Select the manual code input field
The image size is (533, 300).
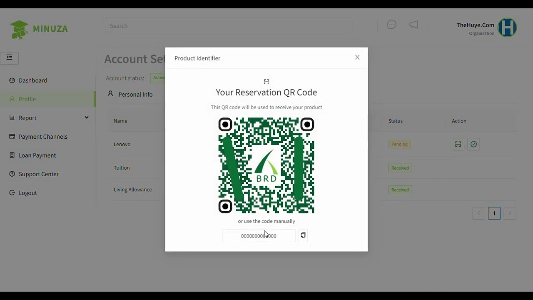pyautogui.click(x=259, y=236)
